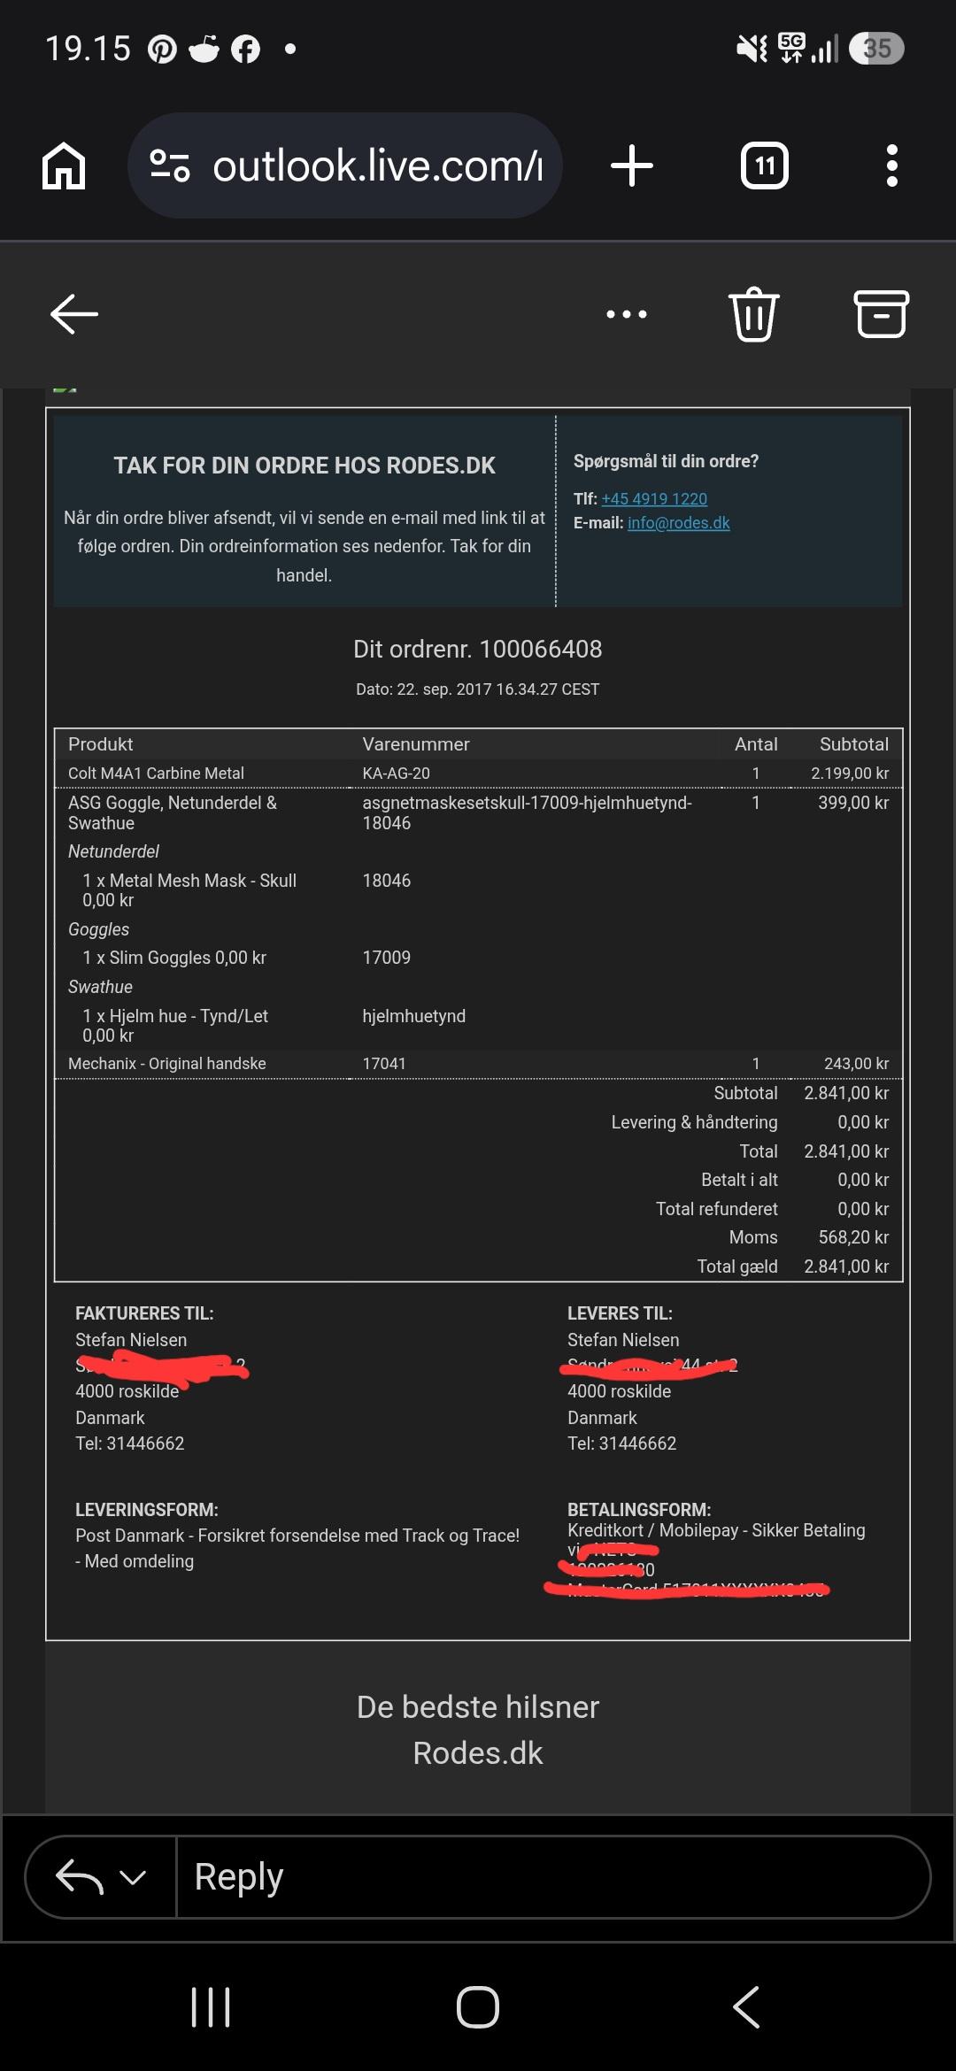Open a new browser tab with plus icon
Image resolution: width=956 pixels, height=2071 pixels.
[x=632, y=166]
